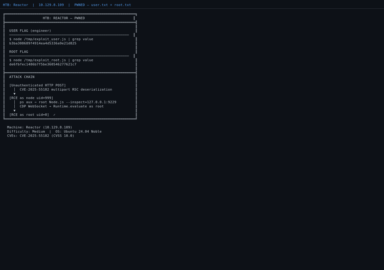The height and width of the screenshot is (270, 384).
Task: Select the 'Difficulty: Medium' text
Action: pyautogui.click(x=26, y=131)
